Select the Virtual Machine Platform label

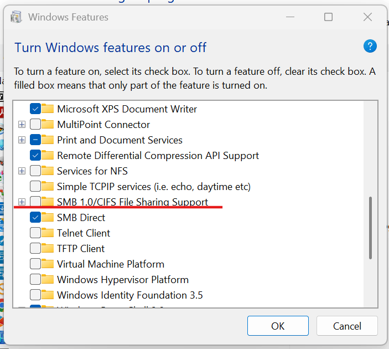111,264
